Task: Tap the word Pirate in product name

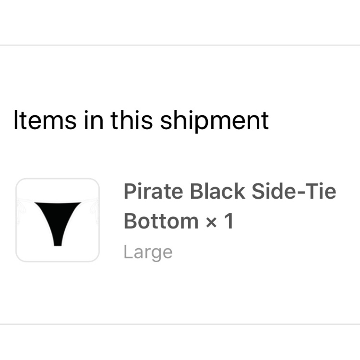Action: (154, 191)
